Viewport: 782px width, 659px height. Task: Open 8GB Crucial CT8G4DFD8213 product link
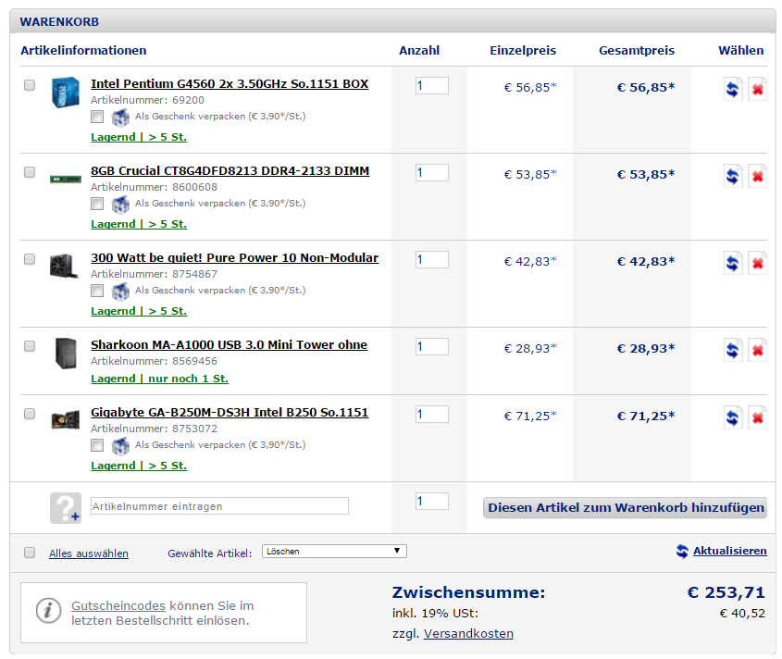(x=230, y=171)
